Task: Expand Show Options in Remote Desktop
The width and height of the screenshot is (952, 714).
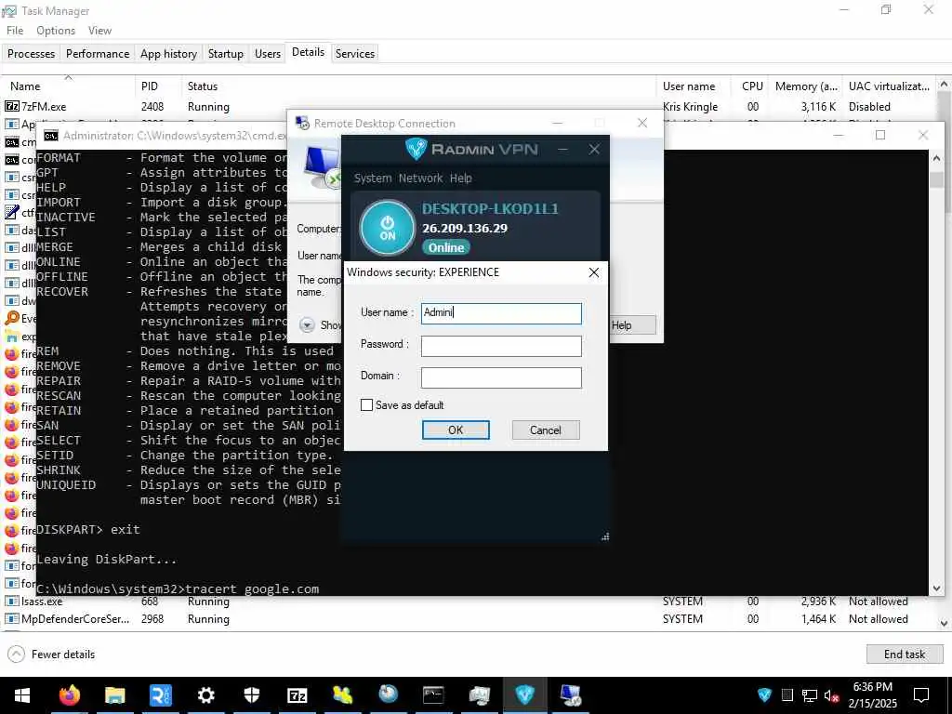Action: [x=307, y=324]
